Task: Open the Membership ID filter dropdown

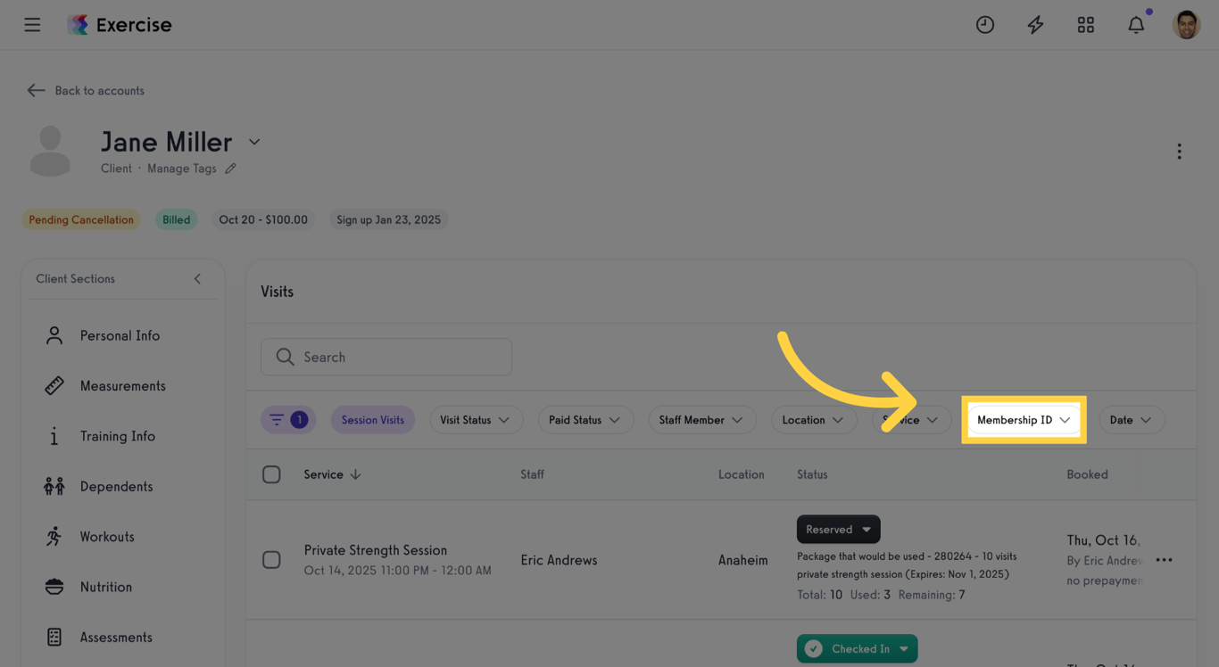Action: click(x=1024, y=419)
